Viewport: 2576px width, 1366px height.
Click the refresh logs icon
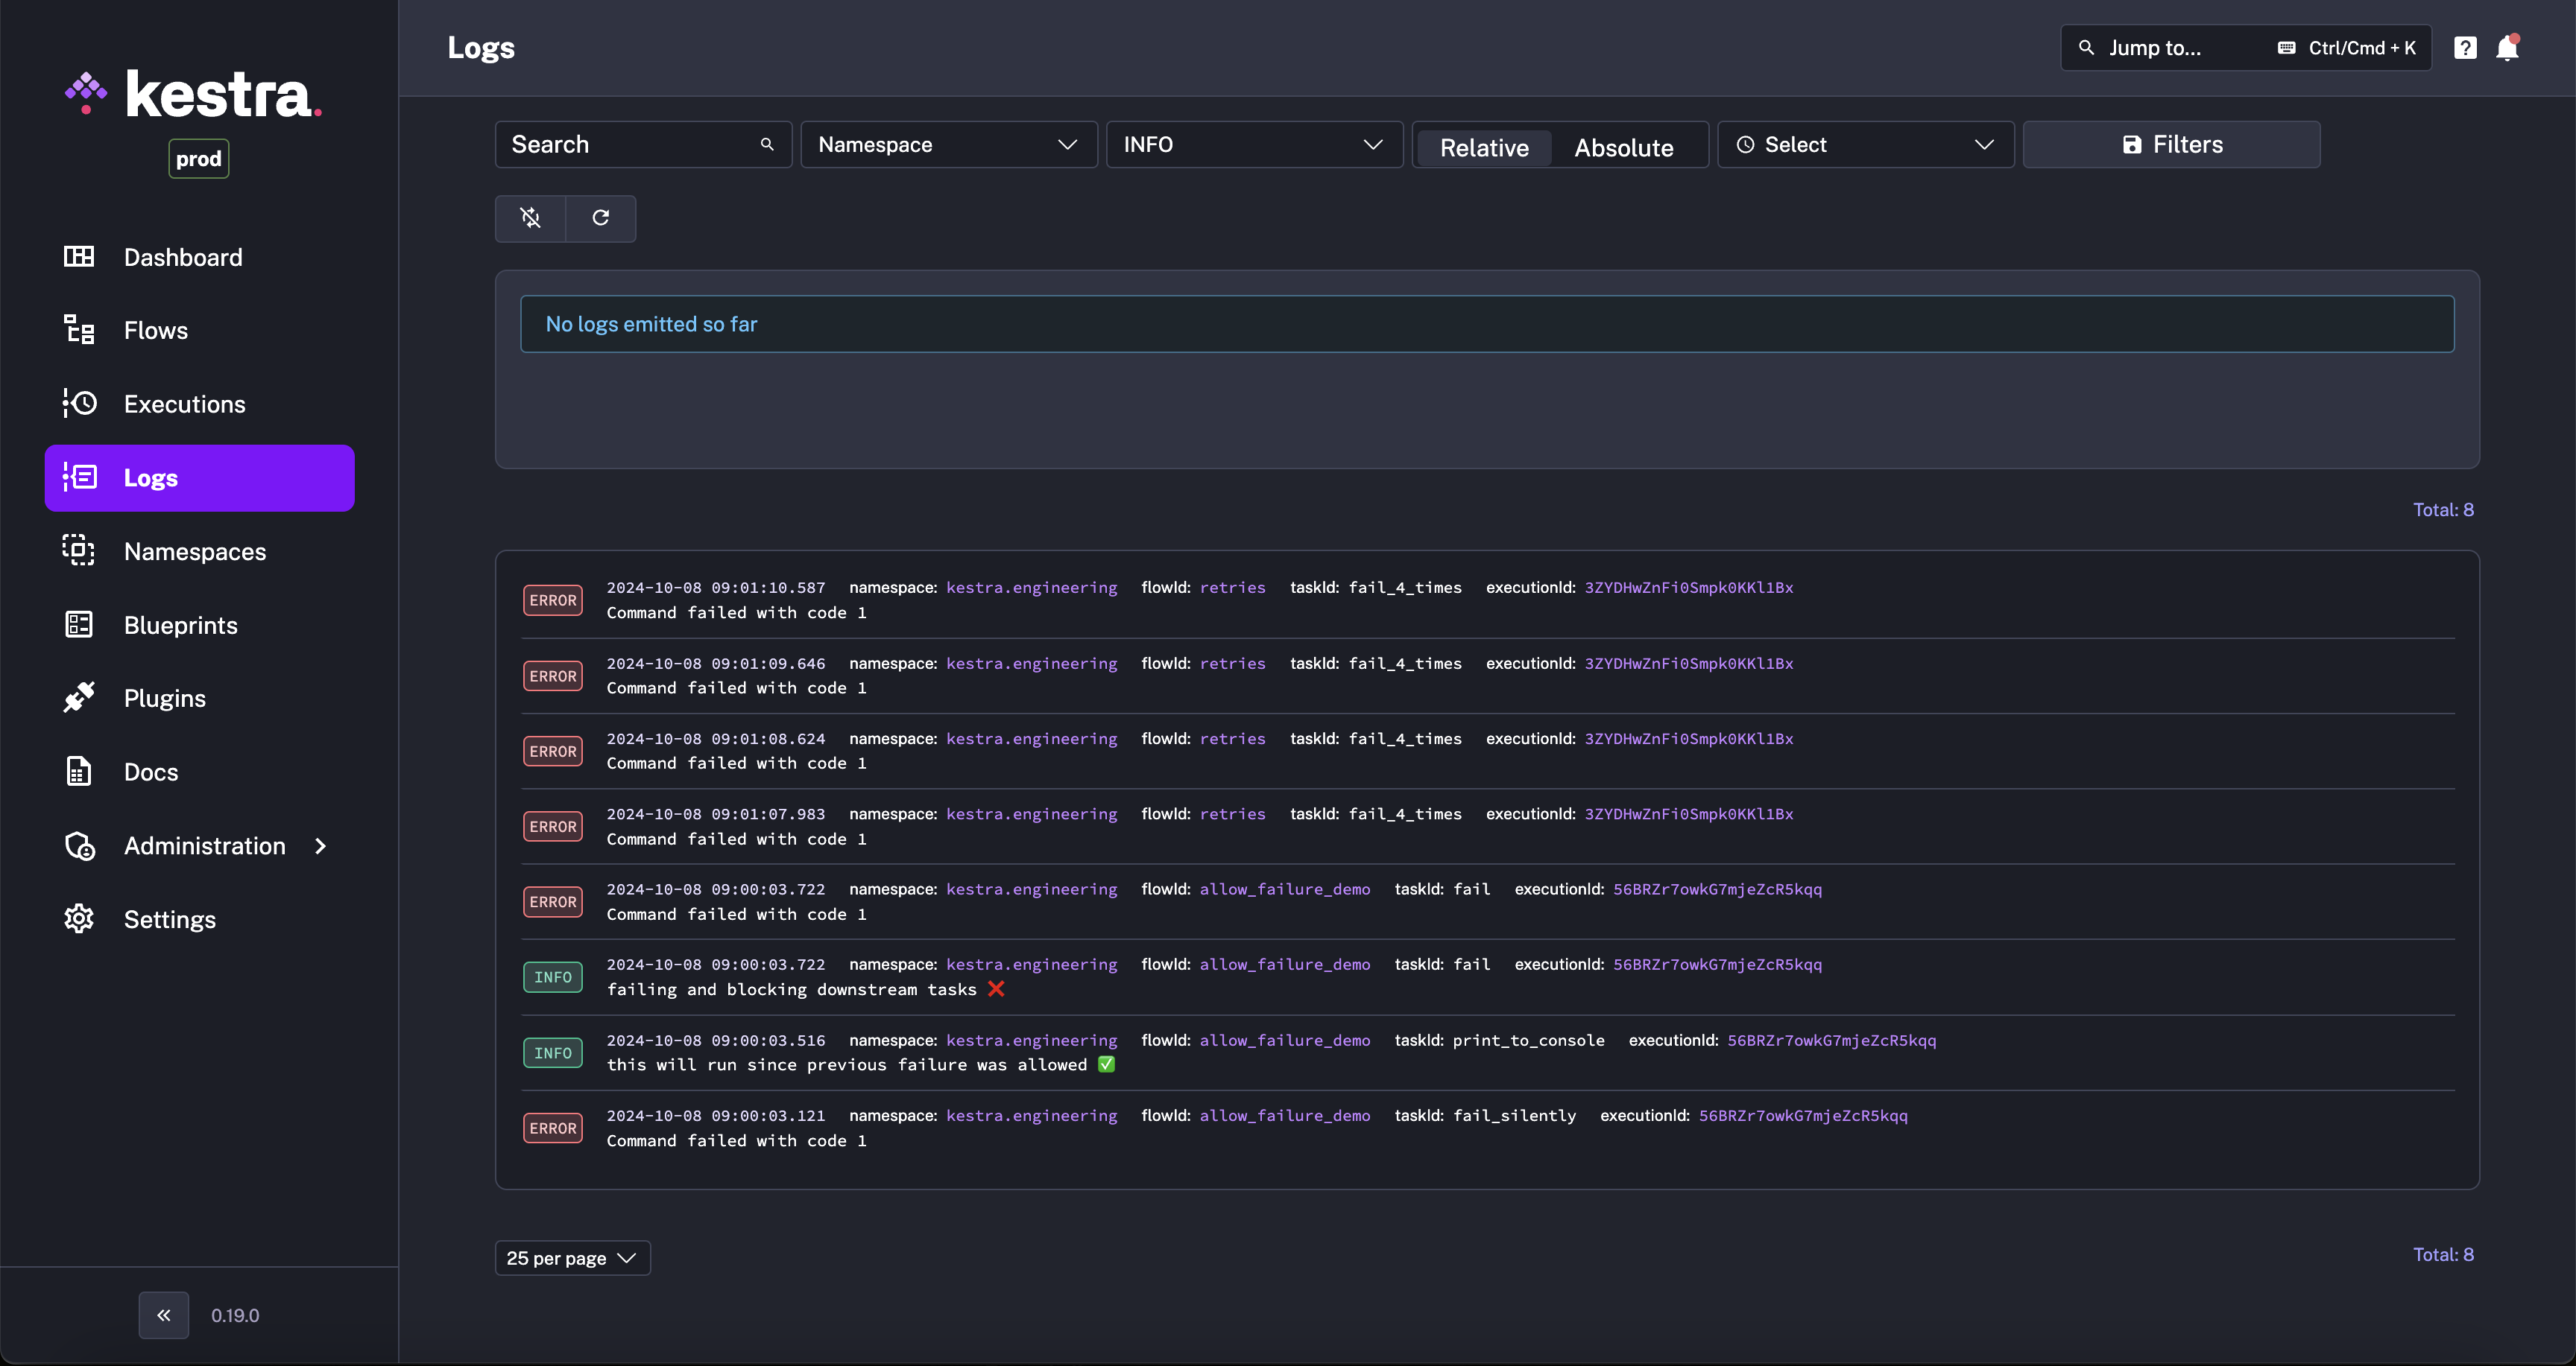point(600,217)
